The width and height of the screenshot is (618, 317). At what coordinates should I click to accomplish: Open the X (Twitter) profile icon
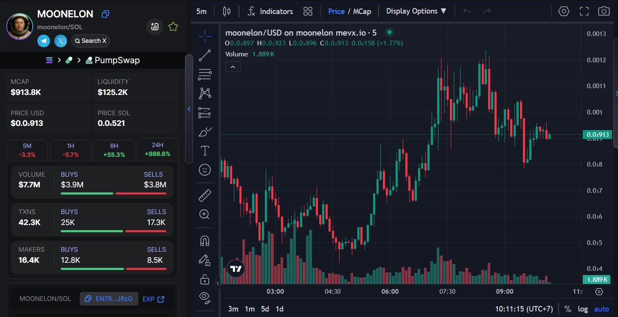tap(61, 41)
